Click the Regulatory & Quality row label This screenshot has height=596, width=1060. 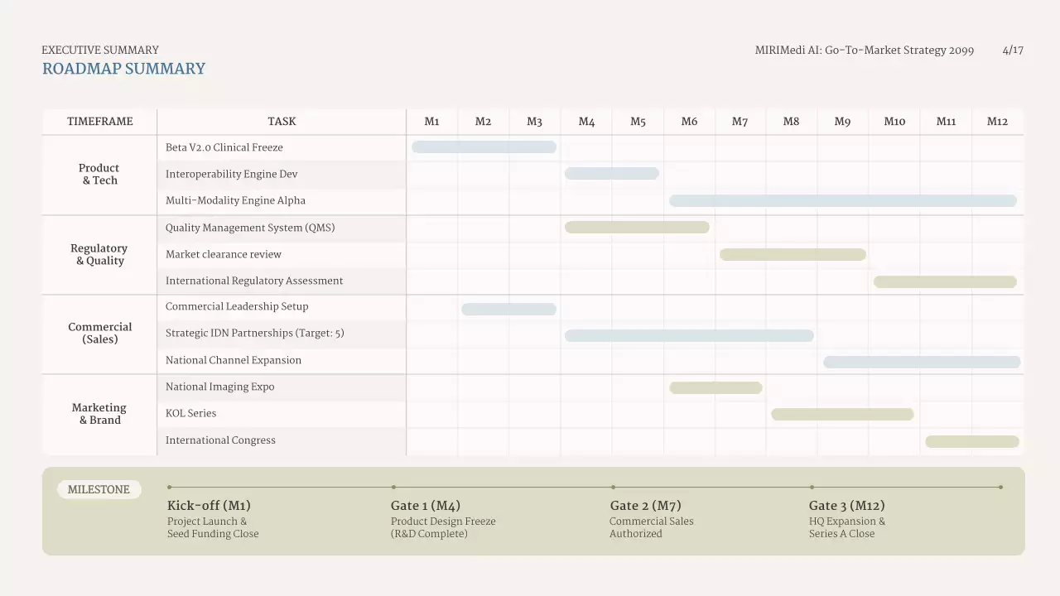[99, 255]
